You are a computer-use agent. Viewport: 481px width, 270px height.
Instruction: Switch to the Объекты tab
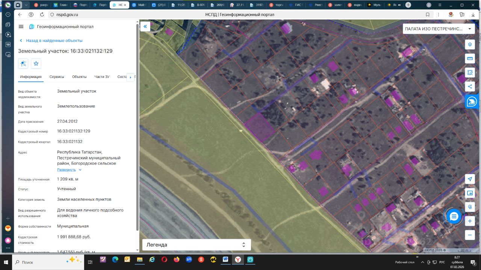tap(79, 77)
